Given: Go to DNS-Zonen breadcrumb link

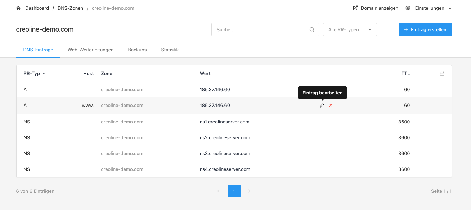Looking at the screenshot, I should coord(70,8).
